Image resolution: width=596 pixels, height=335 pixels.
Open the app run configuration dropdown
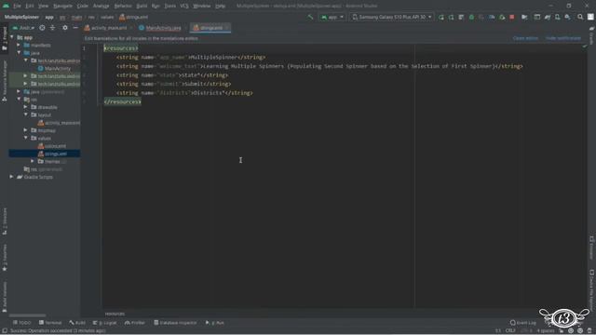332,17
